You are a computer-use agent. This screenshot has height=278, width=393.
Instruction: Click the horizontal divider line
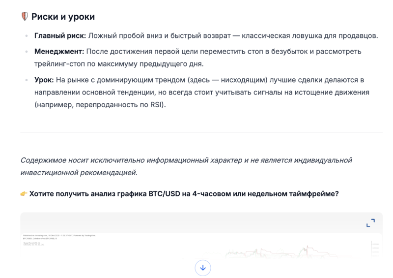[201, 132]
